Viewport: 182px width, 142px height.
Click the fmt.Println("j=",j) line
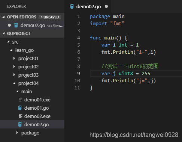(128, 81)
